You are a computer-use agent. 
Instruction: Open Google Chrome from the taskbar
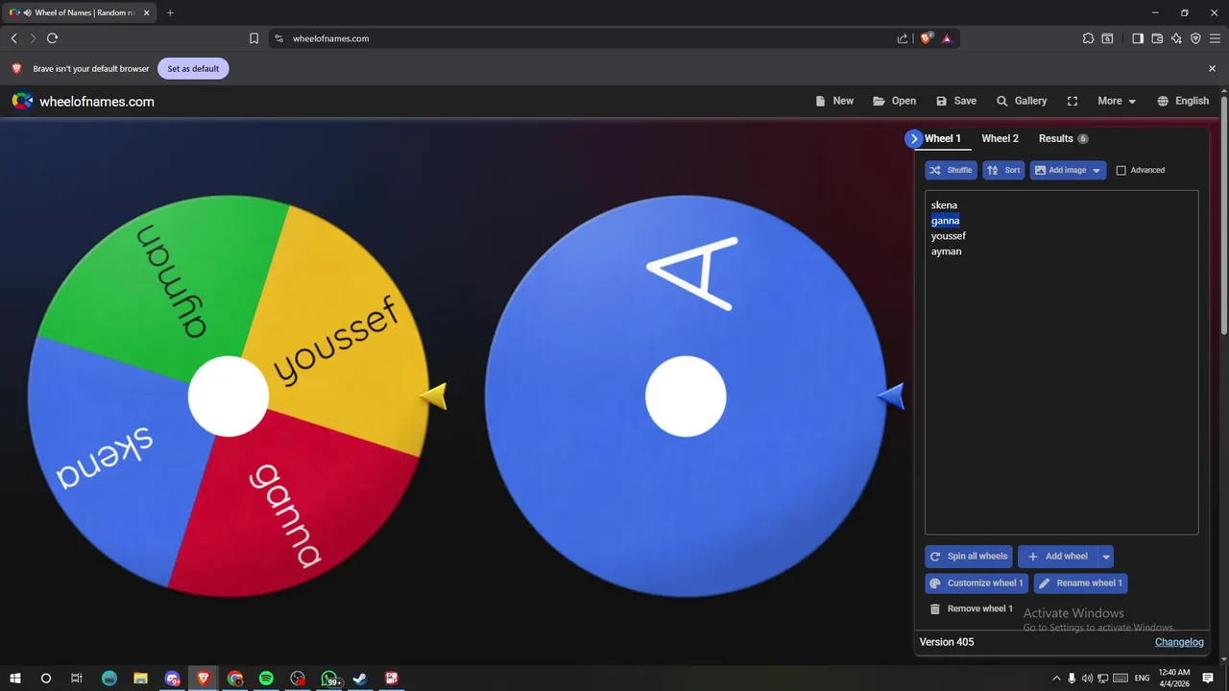[235, 679]
